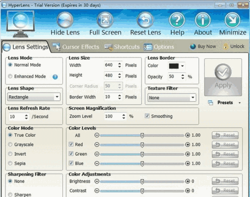The height and width of the screenshot is (197, 250).
Task: Click the Reset Lens icon
Action: [145, 20]
